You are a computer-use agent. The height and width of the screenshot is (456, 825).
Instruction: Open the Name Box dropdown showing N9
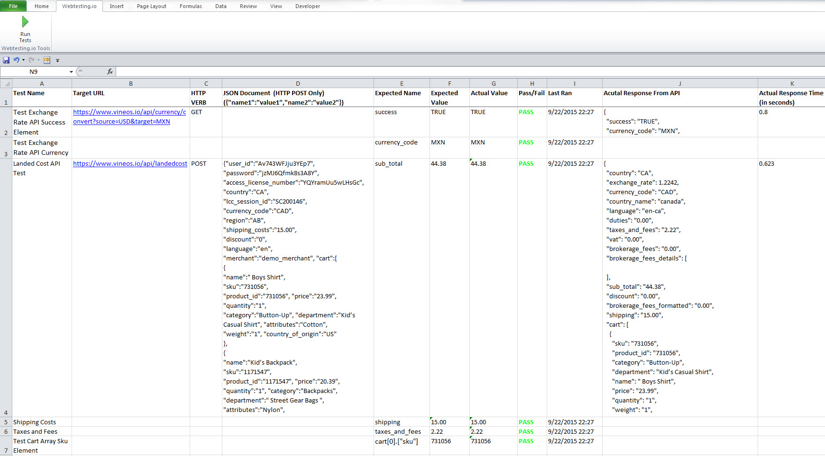[x=71, y=72]
